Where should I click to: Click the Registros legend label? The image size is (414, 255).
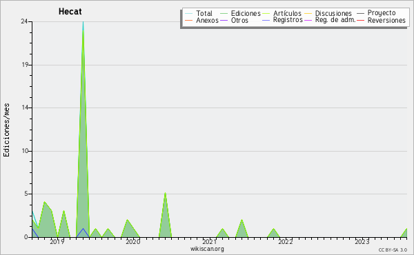(288, 20)
